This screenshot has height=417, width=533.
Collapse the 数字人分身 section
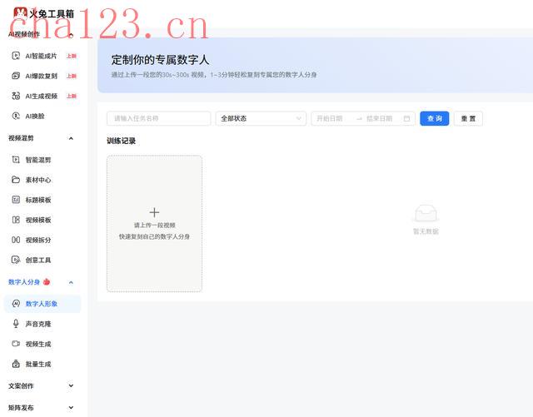(71, 282)
